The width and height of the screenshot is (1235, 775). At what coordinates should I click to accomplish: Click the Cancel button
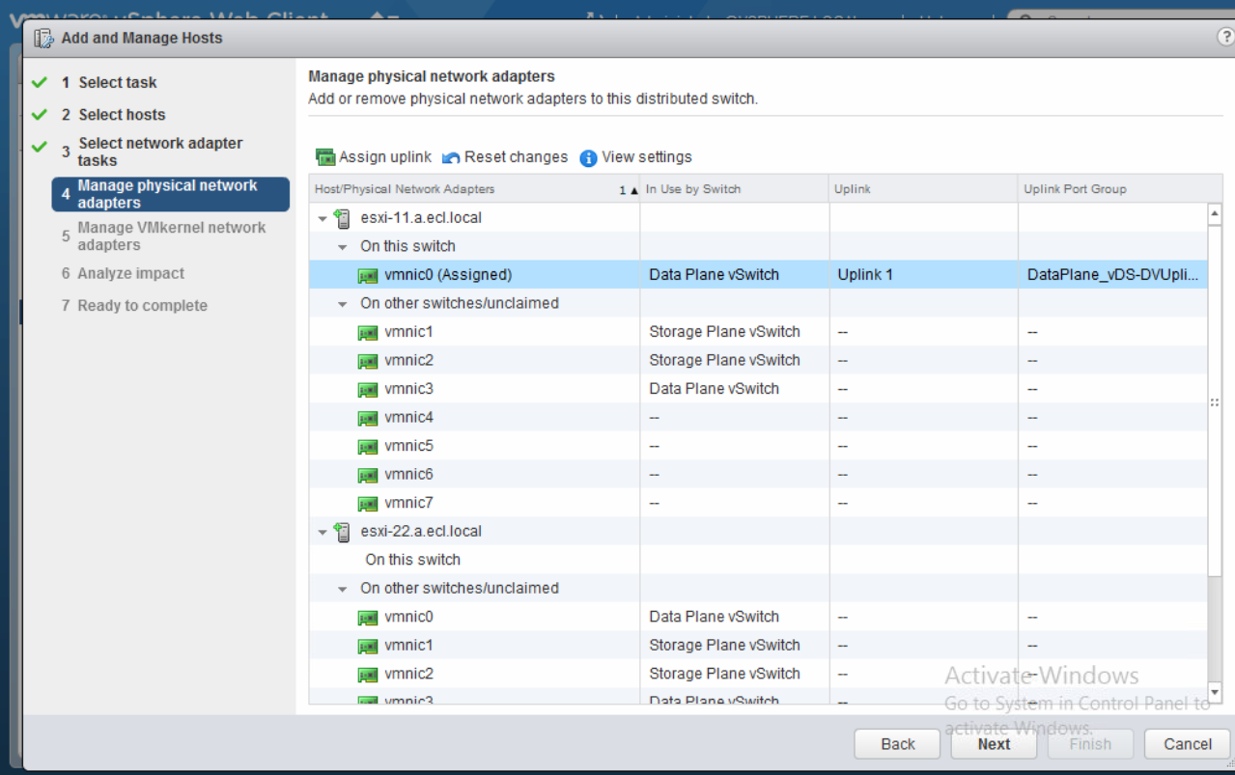point(1188,744)
